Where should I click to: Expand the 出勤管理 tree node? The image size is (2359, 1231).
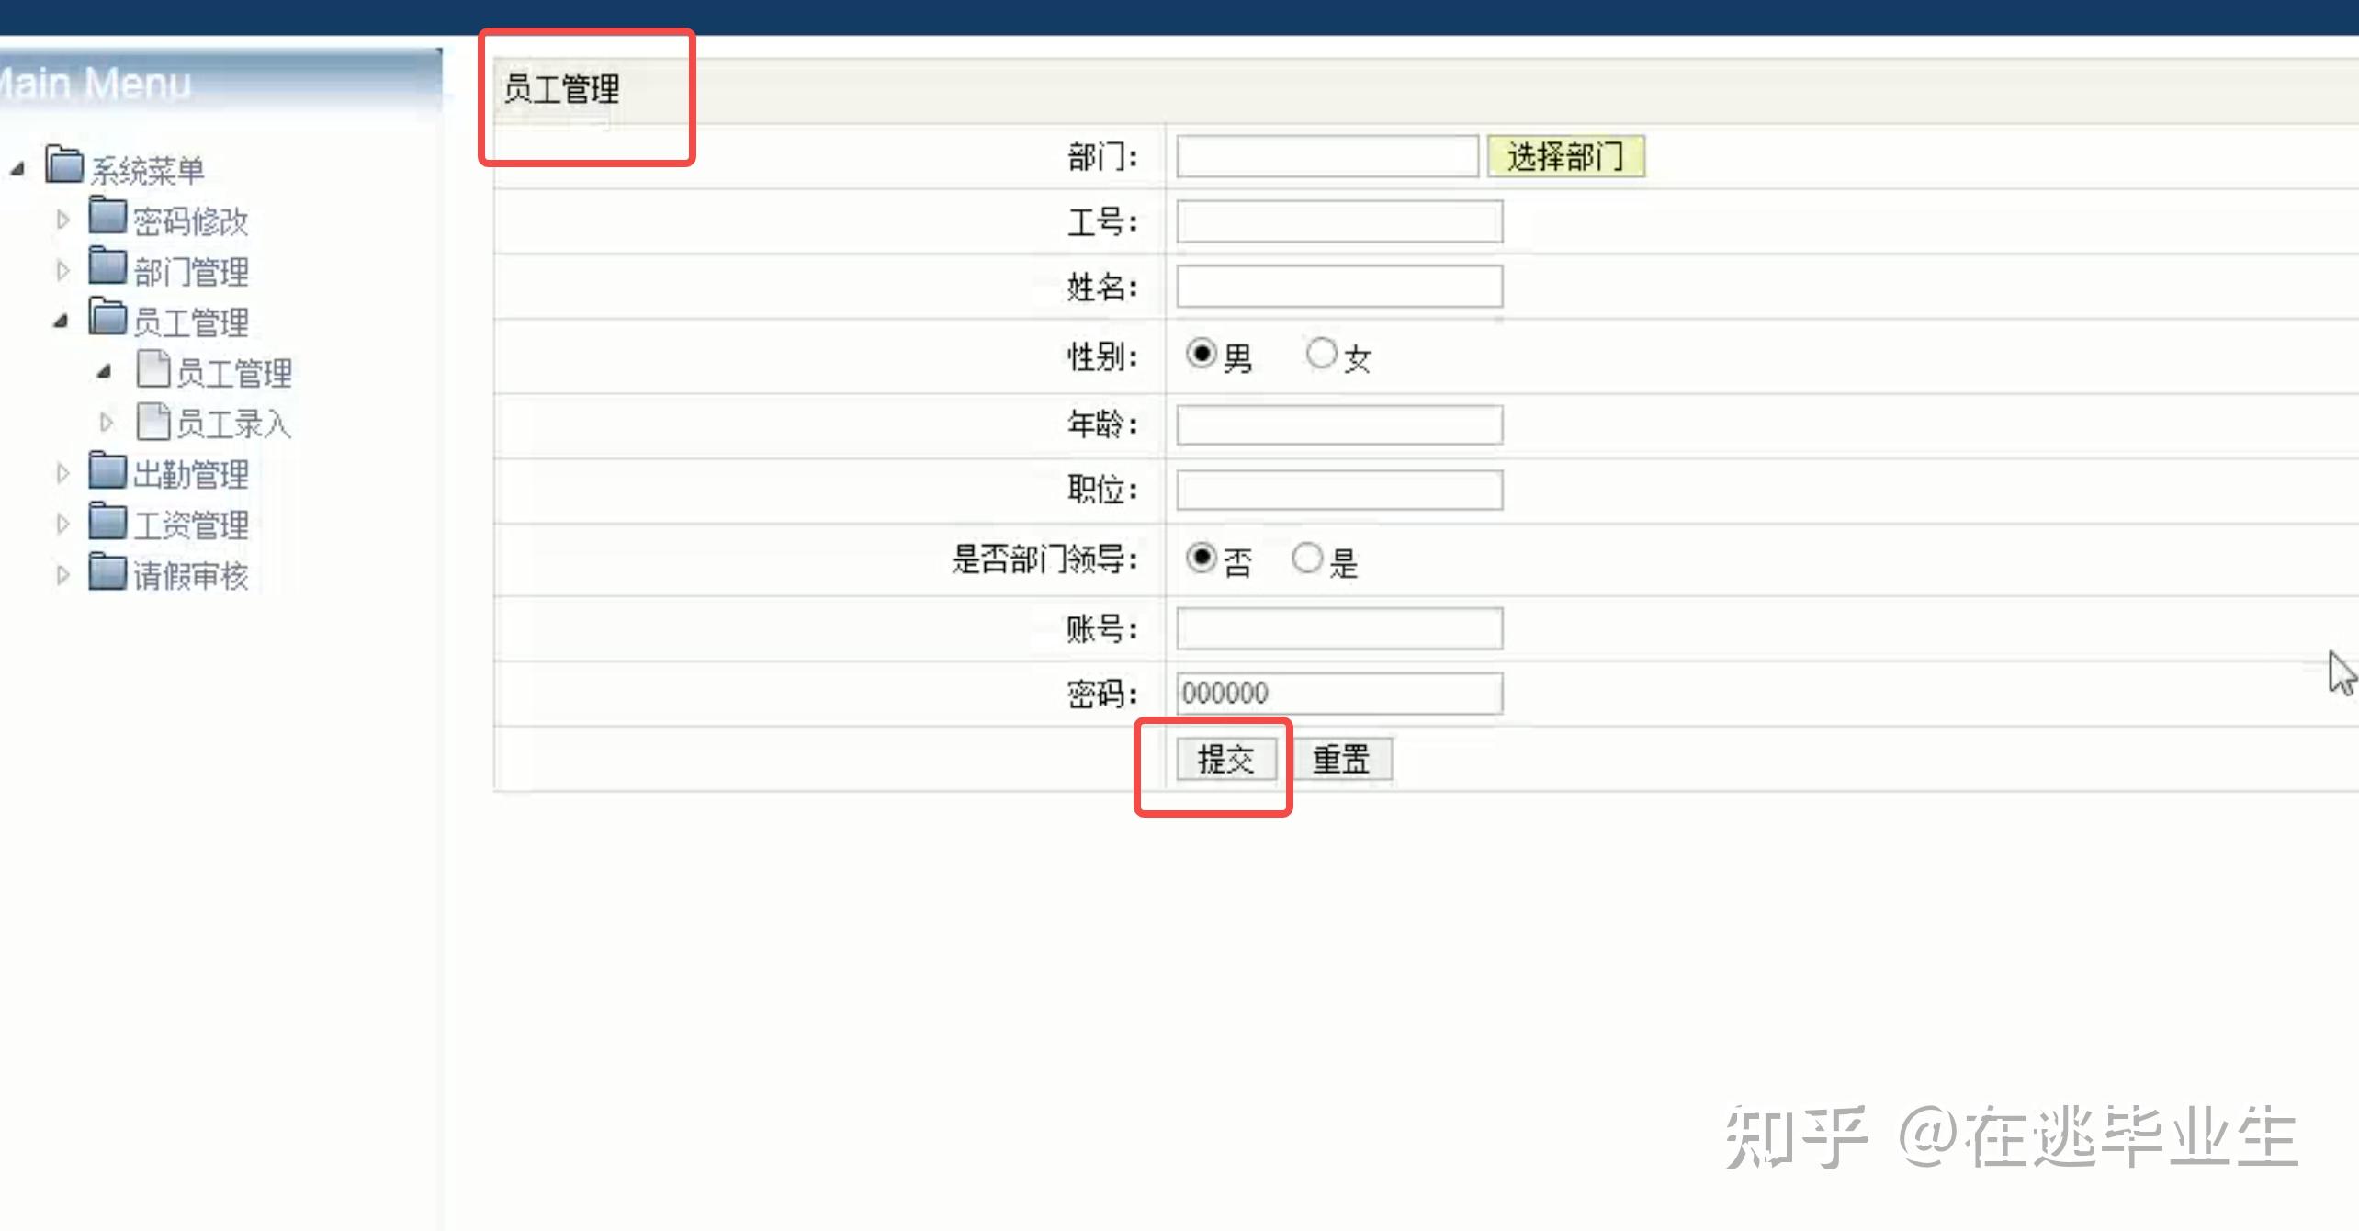(63, 472)
